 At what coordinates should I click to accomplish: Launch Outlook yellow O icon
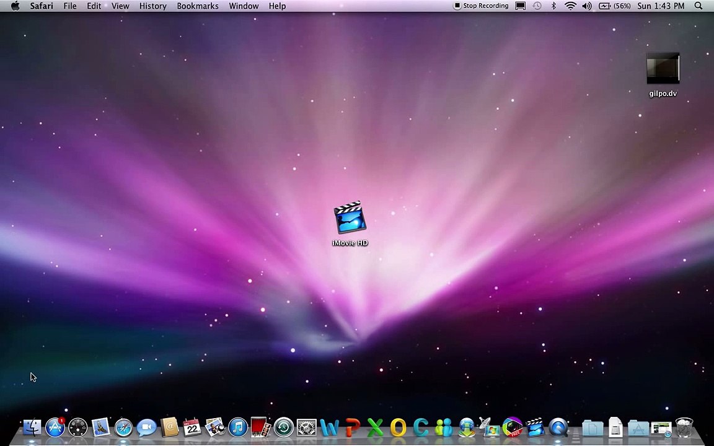tap(398, 428)
